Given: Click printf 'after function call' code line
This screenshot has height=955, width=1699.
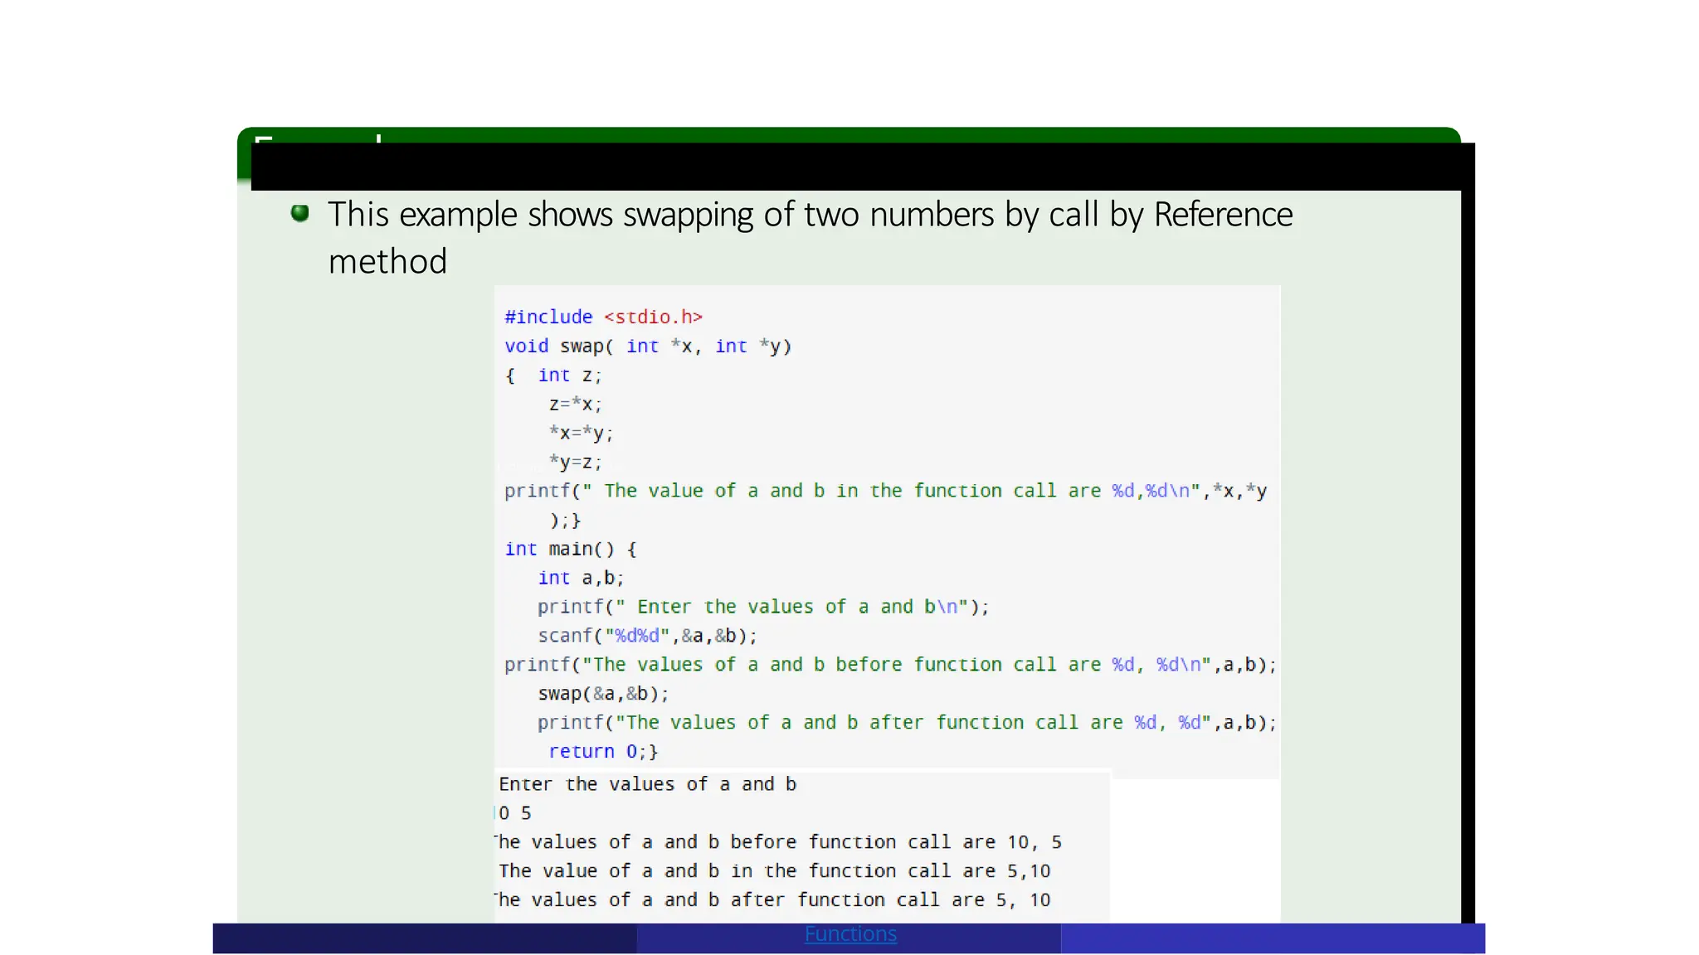Looking at the screenshot, I should (907, 723).
